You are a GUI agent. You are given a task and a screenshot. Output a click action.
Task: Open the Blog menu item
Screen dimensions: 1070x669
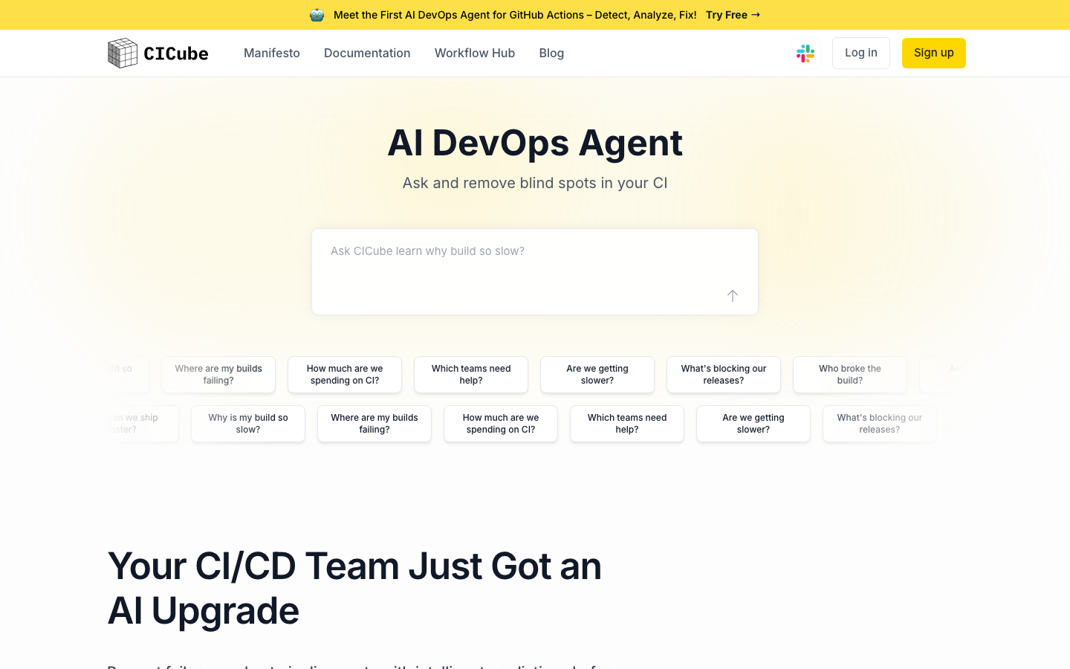(551, 53)
